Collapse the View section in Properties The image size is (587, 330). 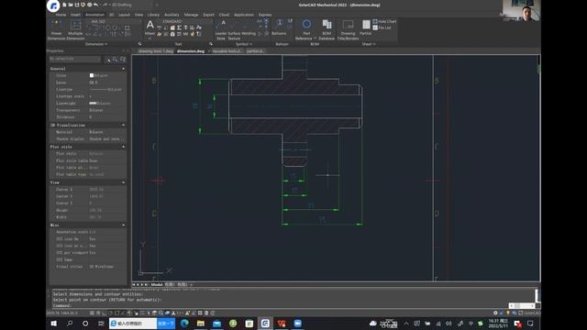[124, 182]
